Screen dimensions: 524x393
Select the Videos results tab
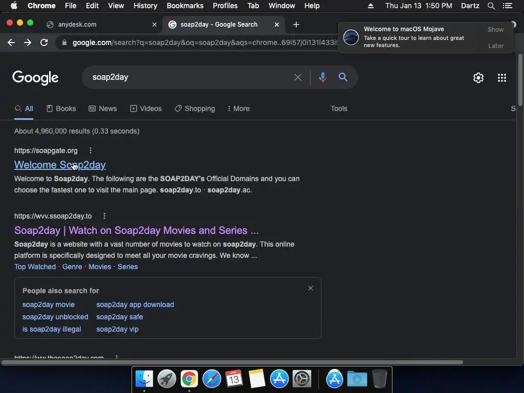click(146, 108)
